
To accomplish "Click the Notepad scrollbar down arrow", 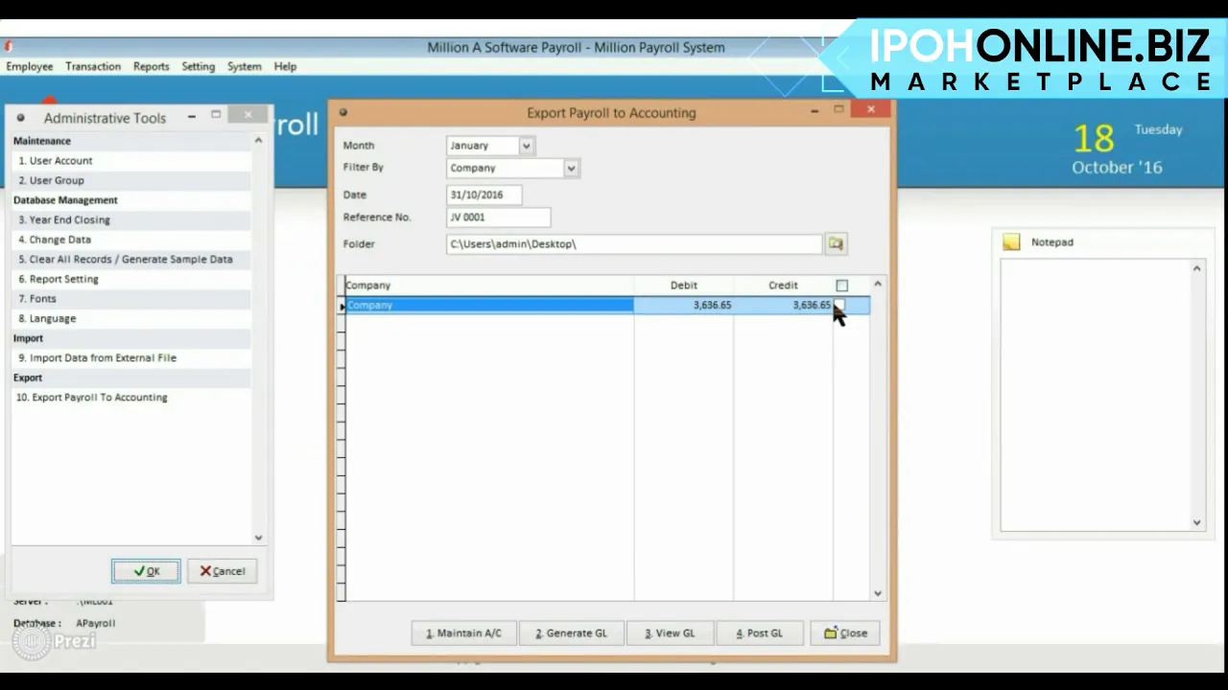I will point(1196,522).
